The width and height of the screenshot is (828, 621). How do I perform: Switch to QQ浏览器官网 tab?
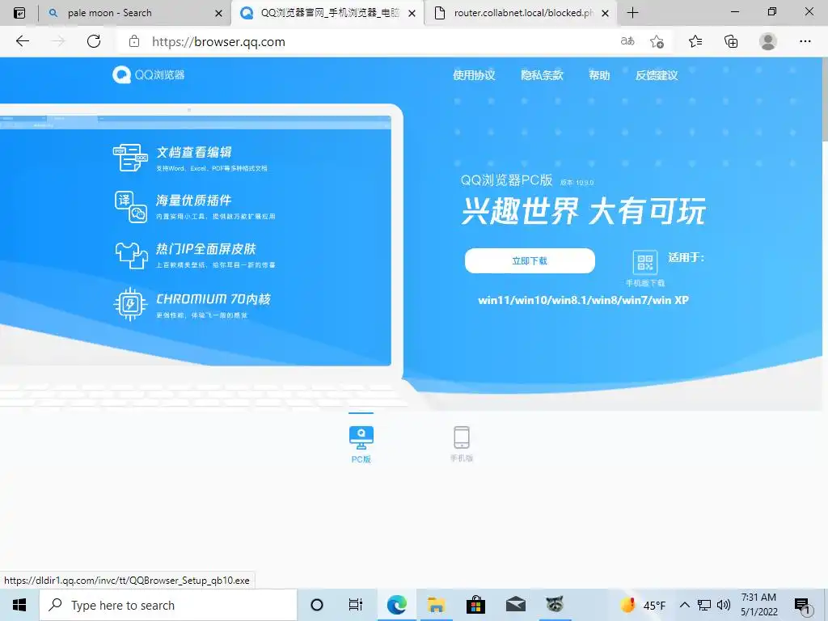pyautogui.click(x=327, y=13)
